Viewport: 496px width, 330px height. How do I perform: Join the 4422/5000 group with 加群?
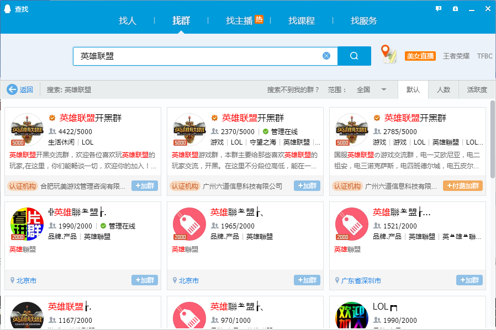pyautogui.click(x=145, y=186)
